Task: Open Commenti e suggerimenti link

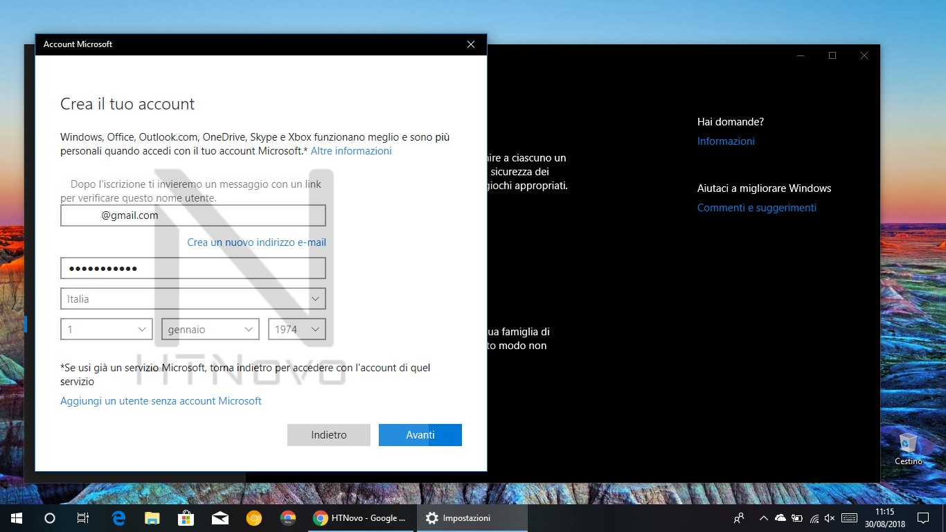Action: point(757,208)
